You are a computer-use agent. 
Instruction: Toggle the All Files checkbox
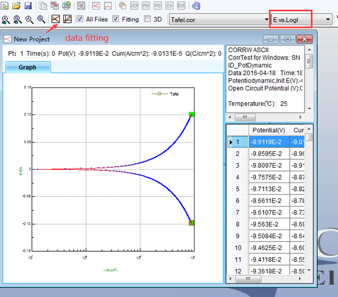pos(80,19)
